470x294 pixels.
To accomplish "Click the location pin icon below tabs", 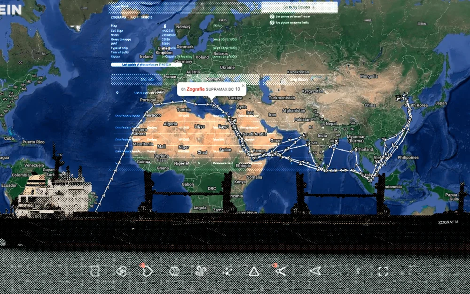I will (x=117, y=93).
